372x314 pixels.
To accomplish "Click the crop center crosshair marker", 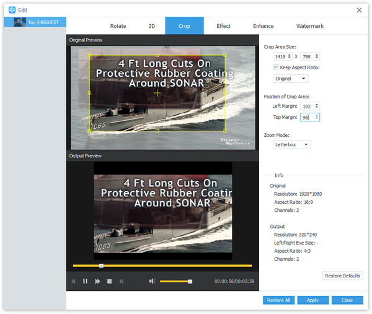I will click(x=157, y=93).
